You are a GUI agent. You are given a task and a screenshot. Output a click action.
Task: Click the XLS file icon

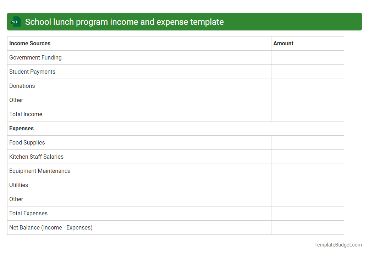click(x=16, y=22)
